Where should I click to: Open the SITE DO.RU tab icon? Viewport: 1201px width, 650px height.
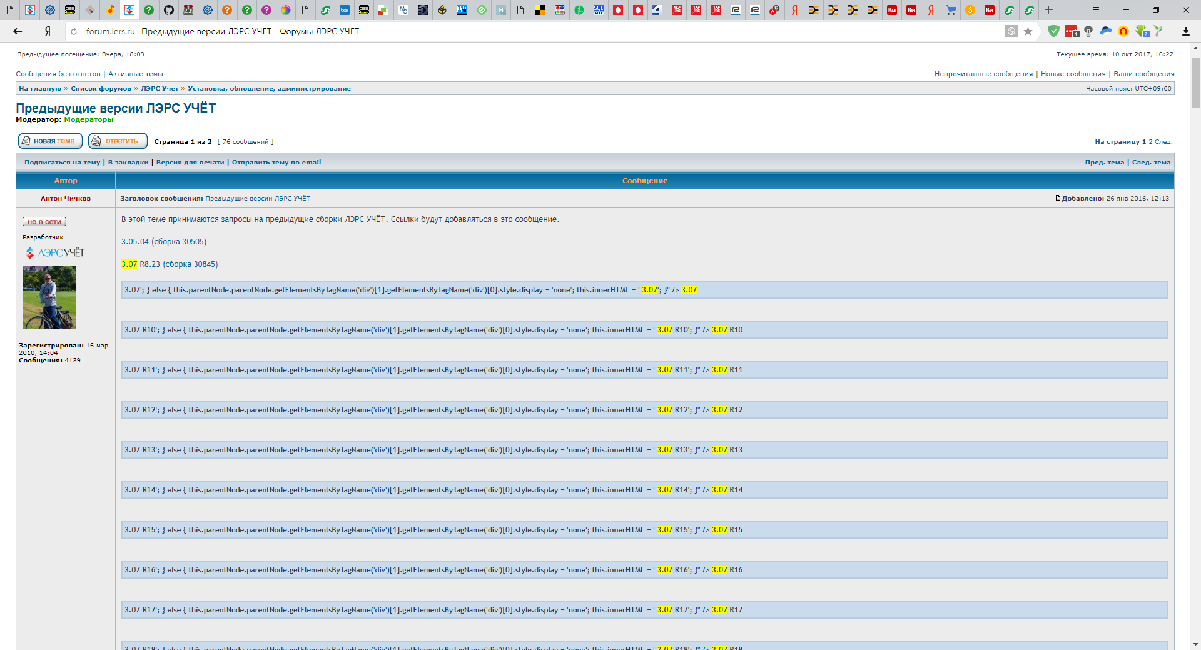462,10
